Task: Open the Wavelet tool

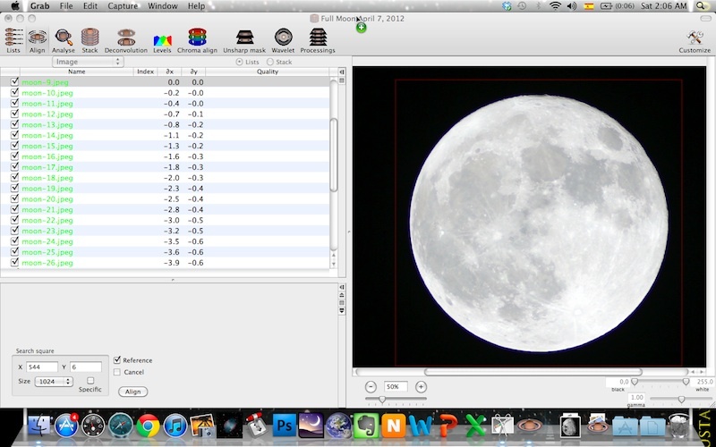Action: [x=283, y=37]
